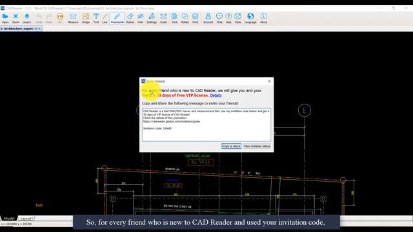
Task: Click the Copy to share button
Action: [x=231, y=146]
